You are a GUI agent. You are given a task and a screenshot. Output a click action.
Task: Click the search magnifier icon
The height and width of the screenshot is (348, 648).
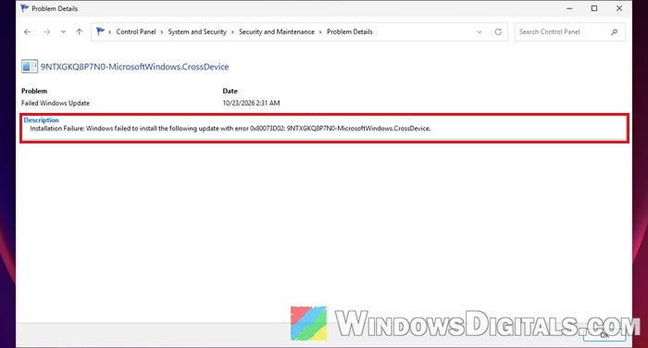[x=614, y=31]
